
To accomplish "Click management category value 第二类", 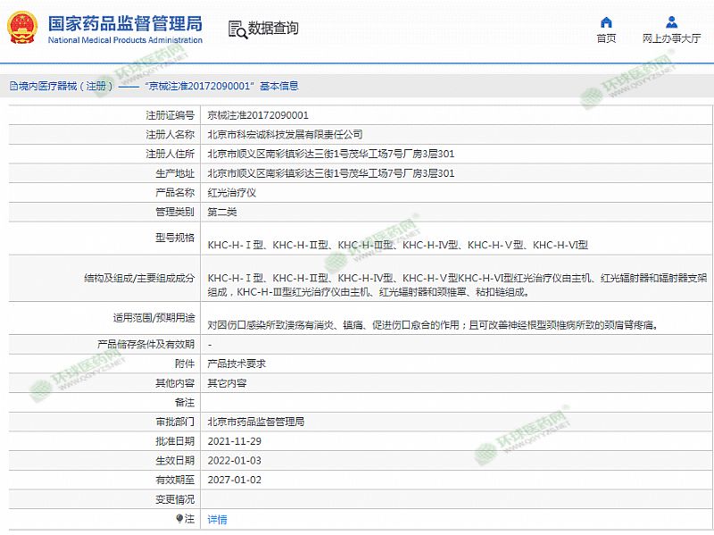I will tap(222, 212).
